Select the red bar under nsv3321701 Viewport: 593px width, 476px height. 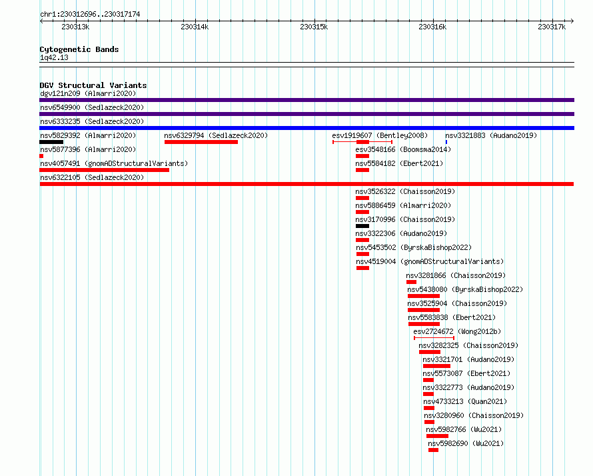(x=436, y=366)
